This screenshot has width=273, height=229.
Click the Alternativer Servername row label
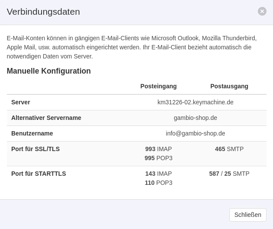(46, 118)
